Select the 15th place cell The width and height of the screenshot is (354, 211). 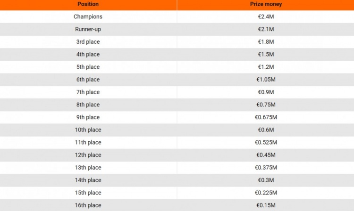point(88,193)
